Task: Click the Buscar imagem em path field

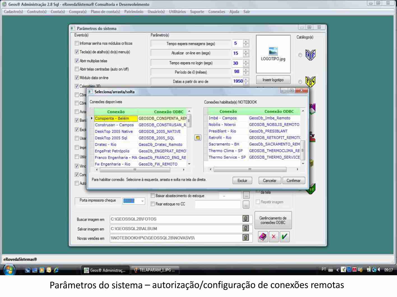Action: coord(176,219)
